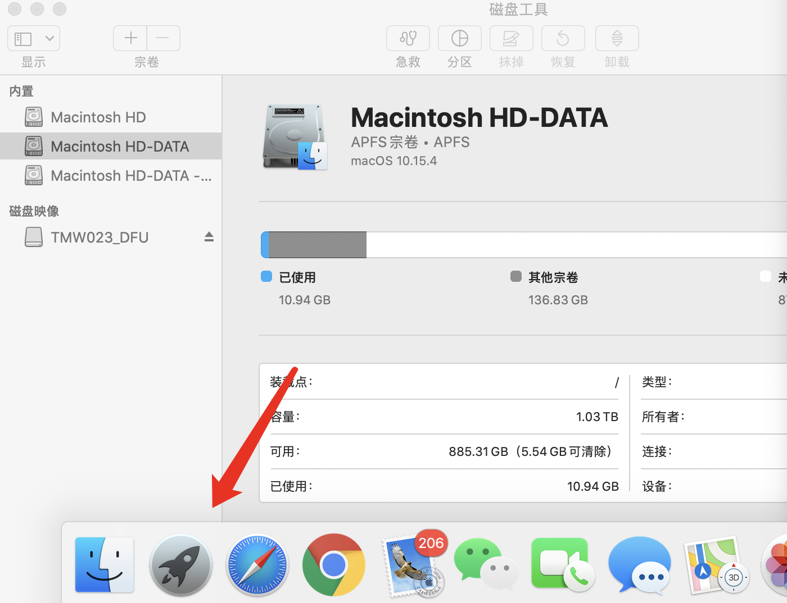Select Macintosh HD-DATA volume in sidebar

pos(111,147)
